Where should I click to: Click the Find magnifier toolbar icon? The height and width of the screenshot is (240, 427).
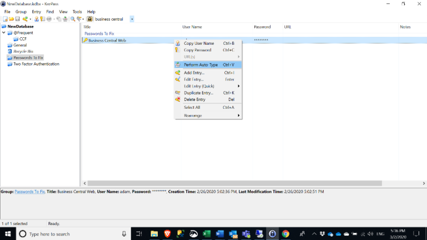point(72,19)
